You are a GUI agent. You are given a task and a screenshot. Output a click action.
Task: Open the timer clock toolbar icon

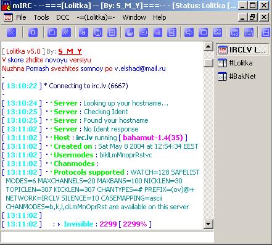144,32
